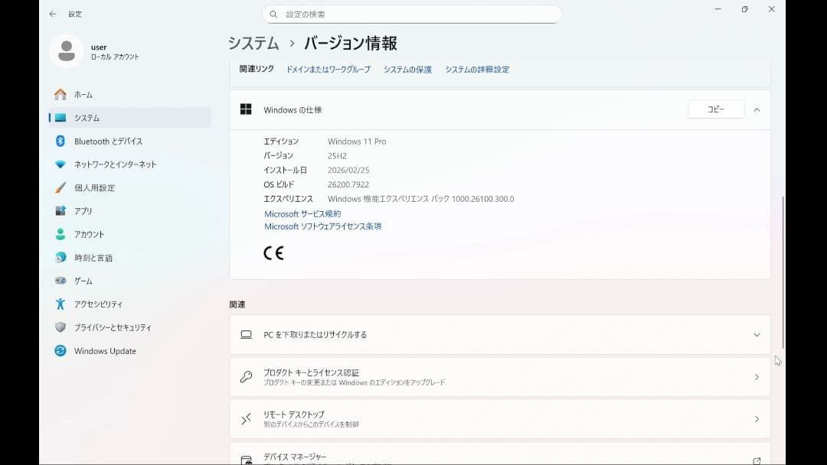Viewport: 827px width, 465px height.
Task: Expand PC を下取りまたはリサイクルする chevron
Action: [x=757, y=335]
